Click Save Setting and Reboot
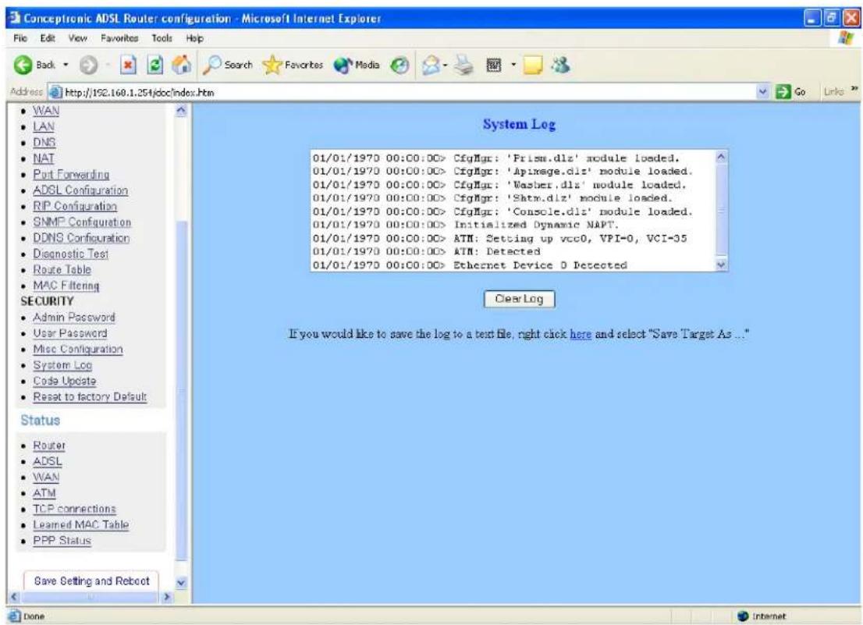 point(91,581)
